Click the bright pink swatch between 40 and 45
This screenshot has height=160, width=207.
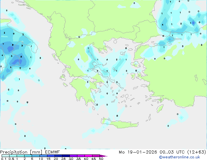88,156
